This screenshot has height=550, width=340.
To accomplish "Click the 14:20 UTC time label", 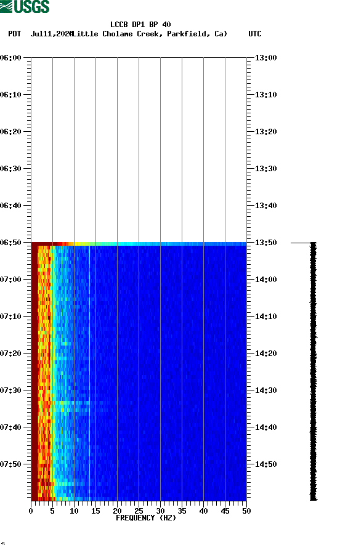I will tap(265, 354).
